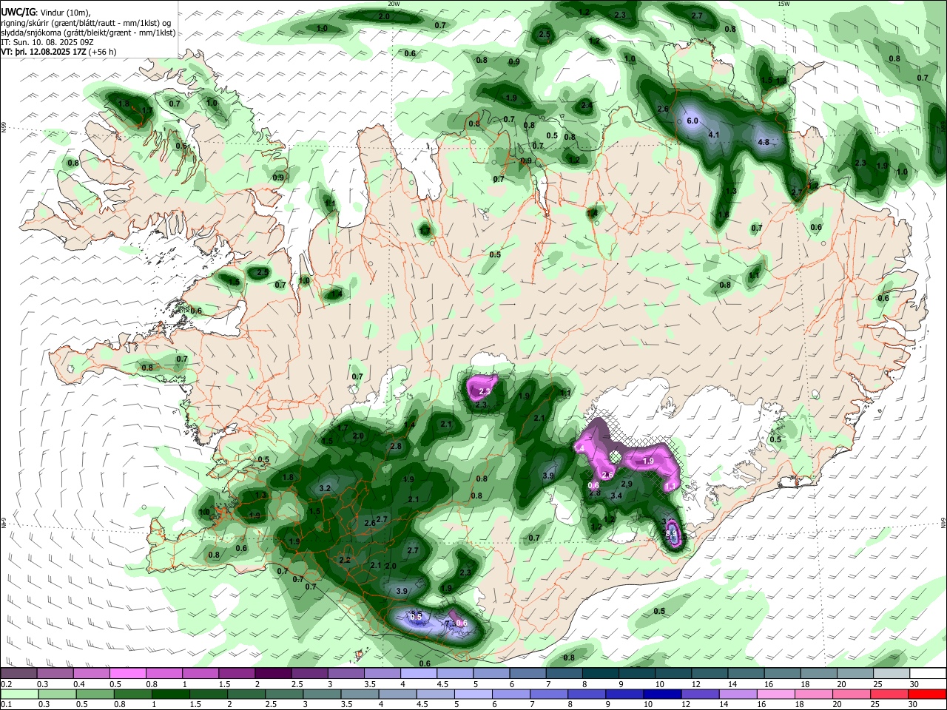Click the dark purple 2 swatch in the upper legend row
The height and width of the screenshot is (710, 947).
pos(272,673)
